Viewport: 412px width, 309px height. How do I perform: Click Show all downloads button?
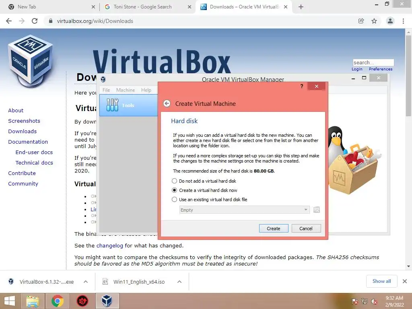381,281
